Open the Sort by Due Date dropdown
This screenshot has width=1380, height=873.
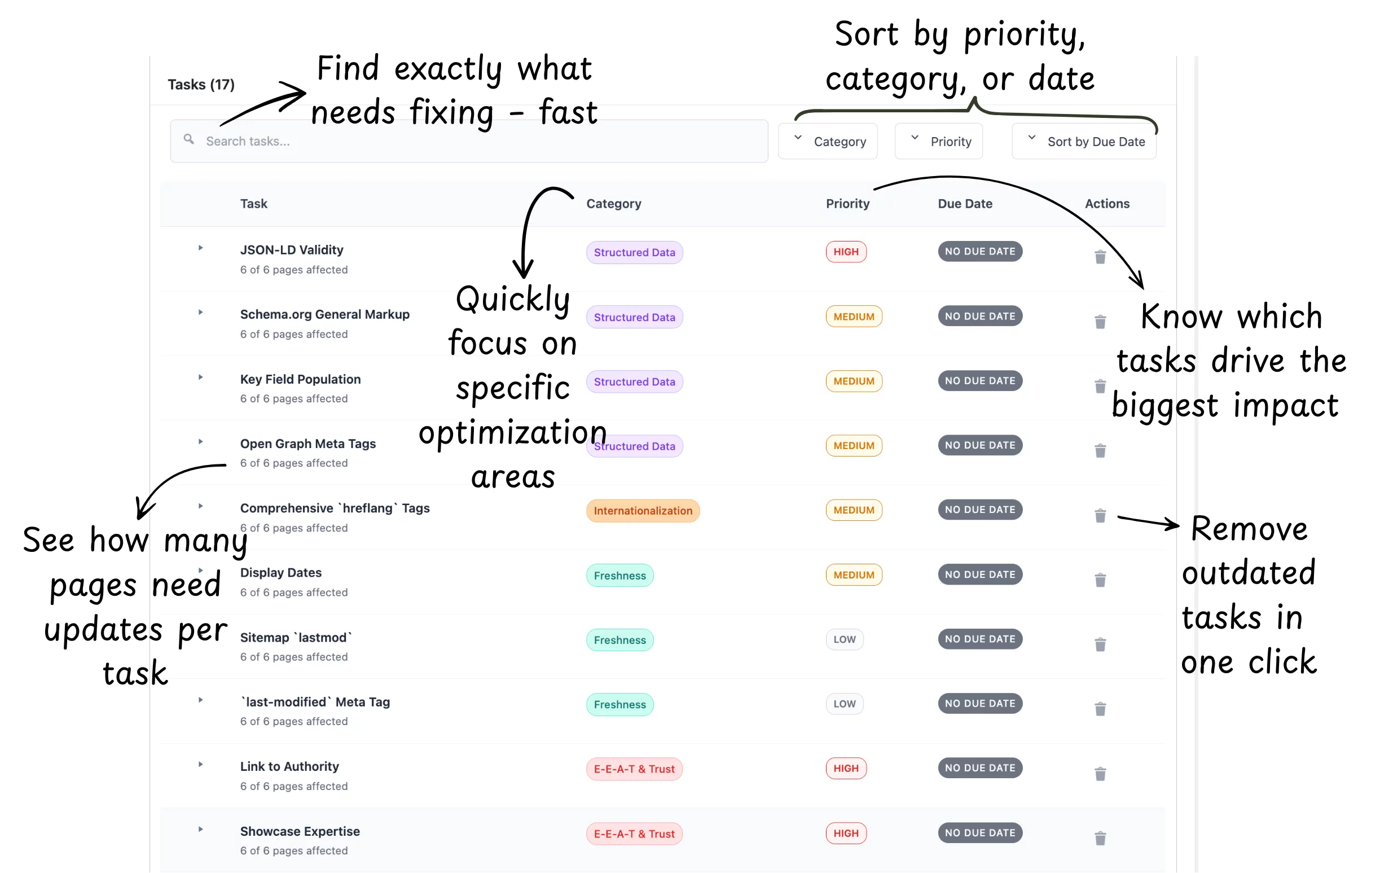click(1083, 142)
